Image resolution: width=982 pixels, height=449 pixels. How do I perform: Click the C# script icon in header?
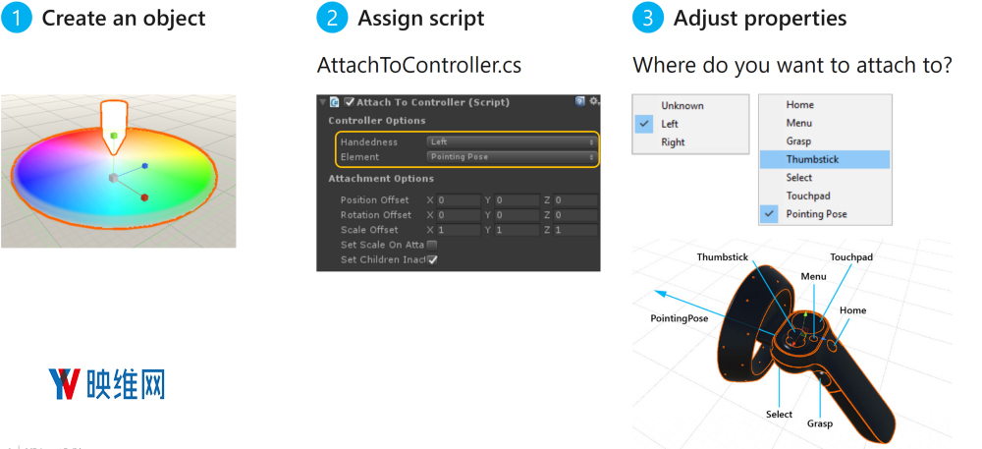335,102
